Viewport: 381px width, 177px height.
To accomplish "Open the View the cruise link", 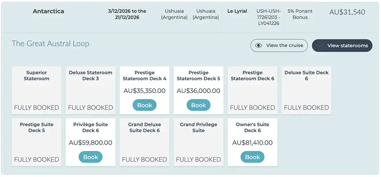I will click(284, 46).
